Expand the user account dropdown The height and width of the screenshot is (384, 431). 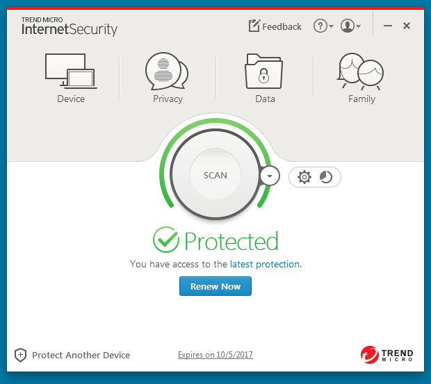(350, 26)
